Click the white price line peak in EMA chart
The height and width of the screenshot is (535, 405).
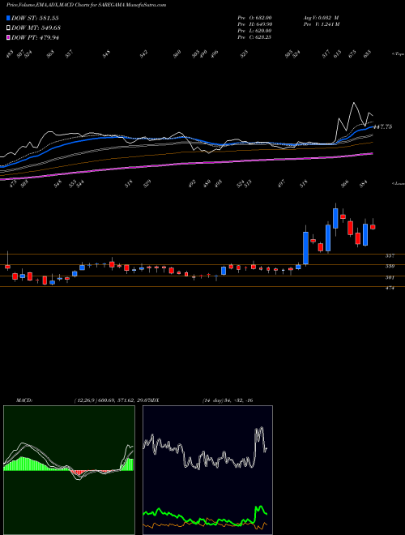pos(354,103)
